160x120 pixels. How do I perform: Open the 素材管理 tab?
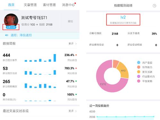[x=49, y=5]
